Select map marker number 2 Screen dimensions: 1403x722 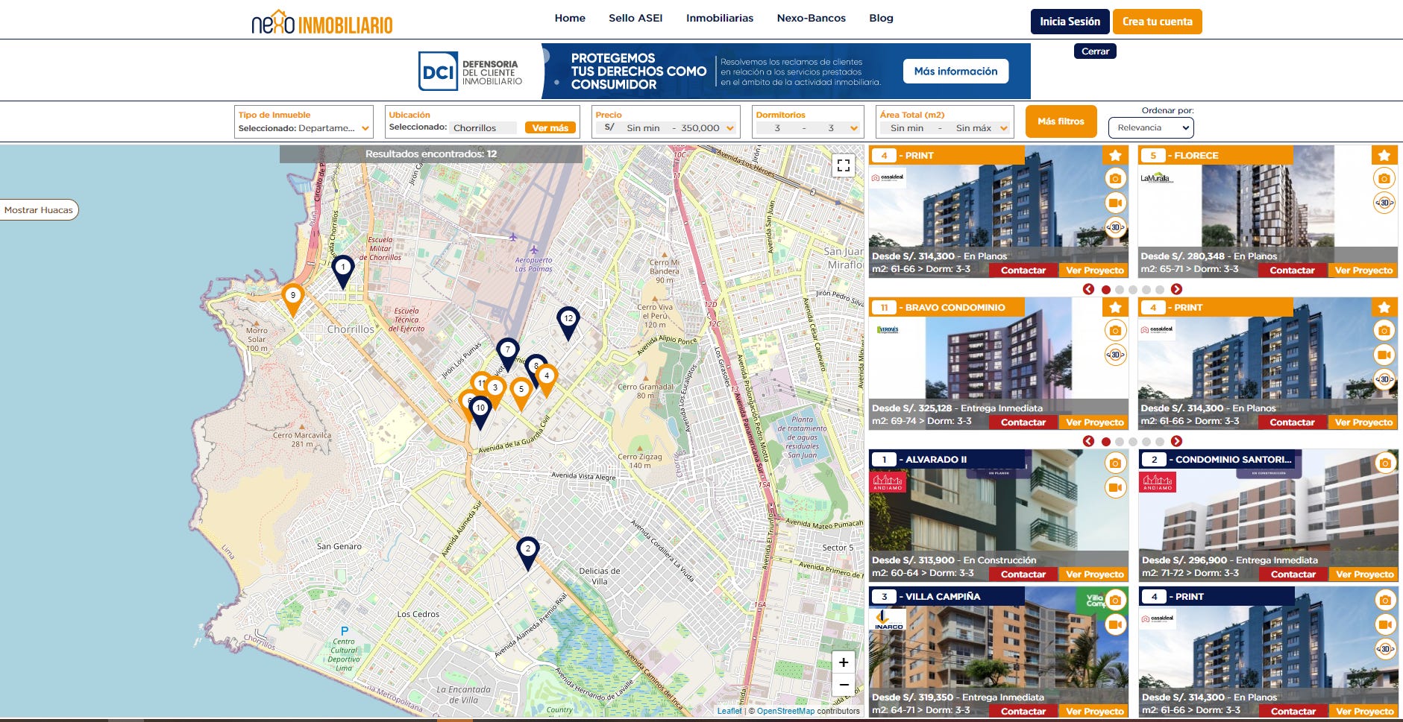tap(528, 554)
